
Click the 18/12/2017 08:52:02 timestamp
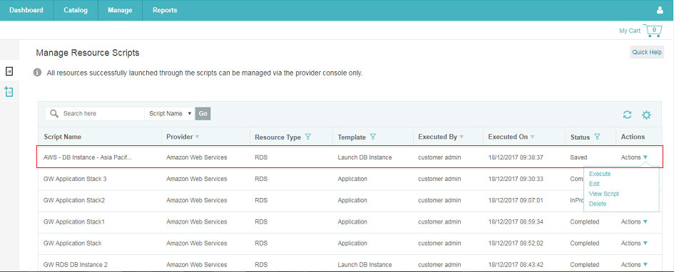click(516, 244)
